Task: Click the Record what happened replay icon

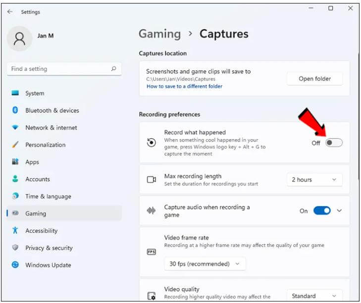Action: 151,143
